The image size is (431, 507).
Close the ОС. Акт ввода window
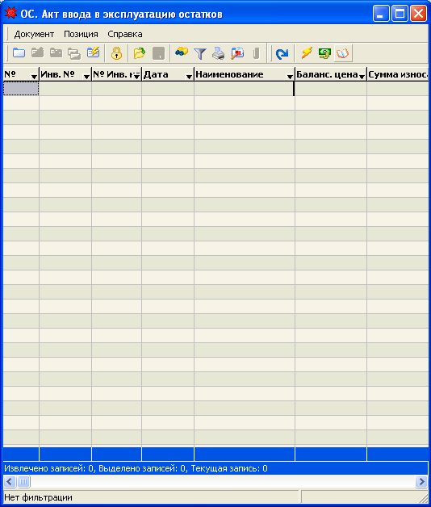coord(418,14)
